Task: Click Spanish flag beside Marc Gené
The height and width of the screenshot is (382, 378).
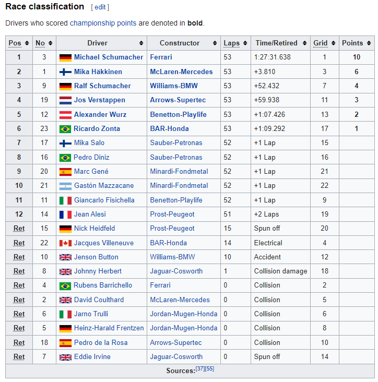Action: pos(66,172)
